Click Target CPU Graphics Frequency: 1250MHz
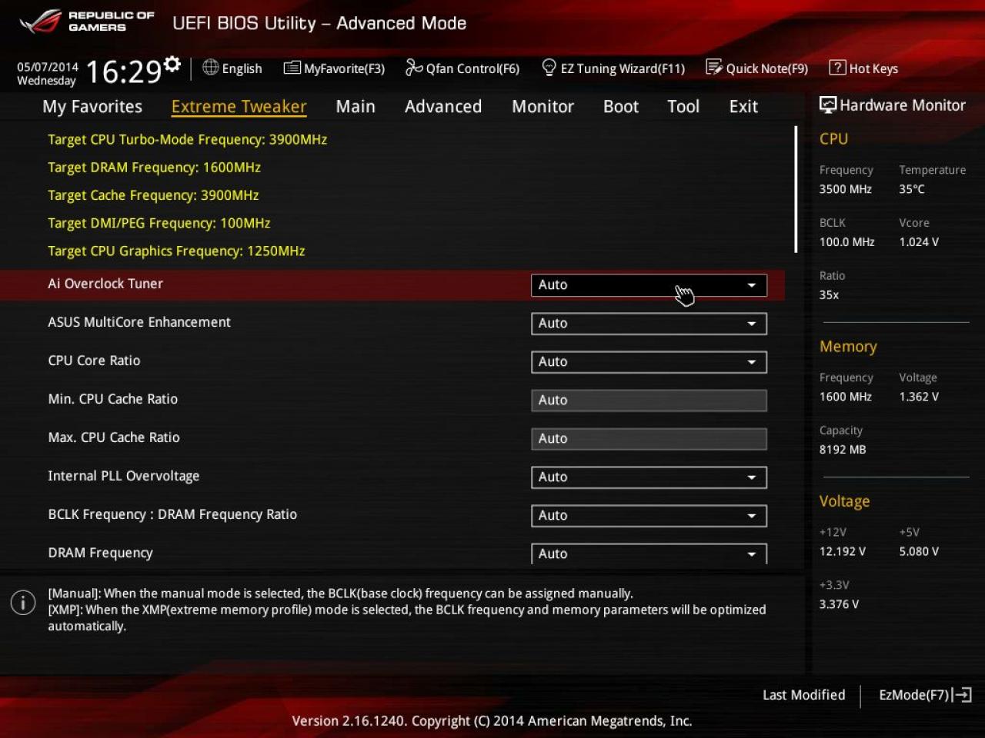The image size is (985, 738). coord(176,251)
